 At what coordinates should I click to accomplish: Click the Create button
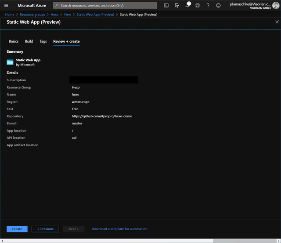[x=17, y=229]
